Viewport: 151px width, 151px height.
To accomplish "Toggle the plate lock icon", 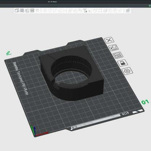I will pyautogui.click(x=122, y=63).
